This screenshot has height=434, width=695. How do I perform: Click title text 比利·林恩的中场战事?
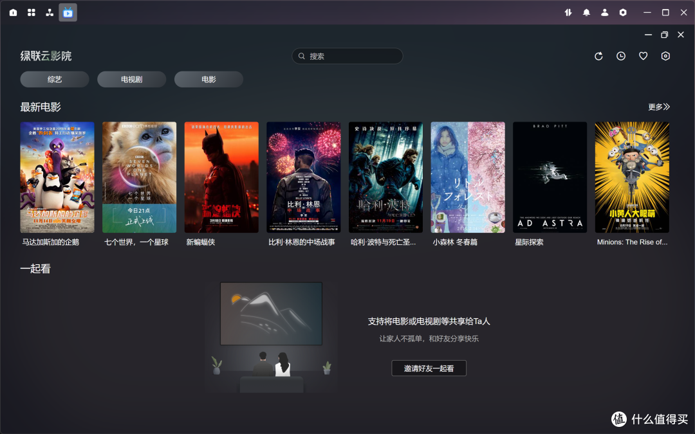tap(302, 242)
